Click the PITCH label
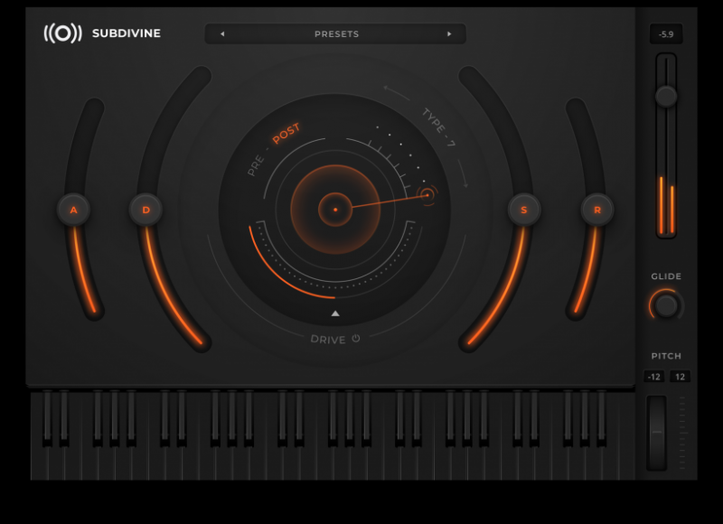 (x=666, y=356)
